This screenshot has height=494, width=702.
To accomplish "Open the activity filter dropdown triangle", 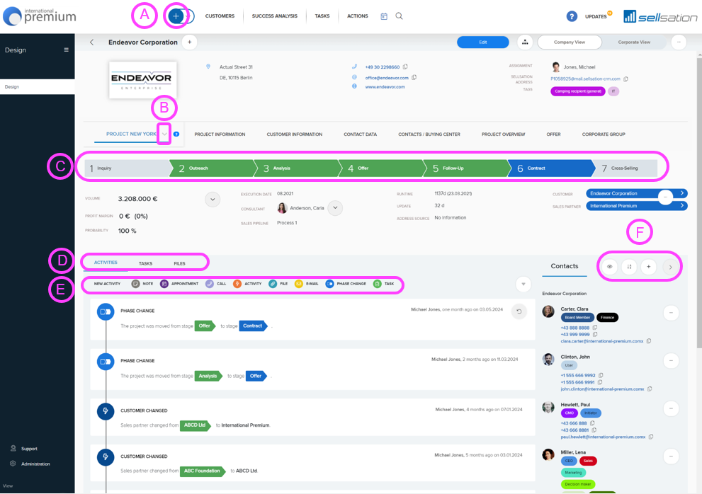I will pos(523,284).
